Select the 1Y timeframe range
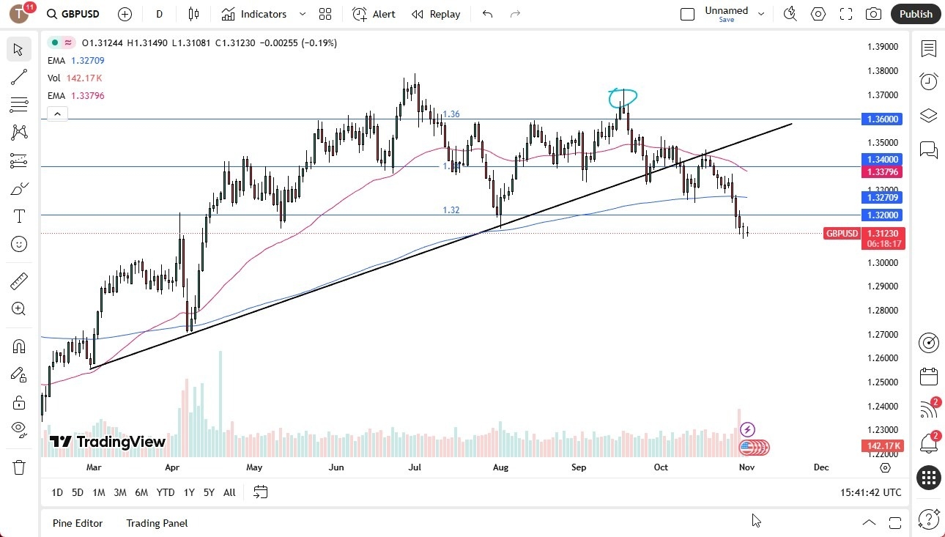945x537 pixels. point(188,492)
